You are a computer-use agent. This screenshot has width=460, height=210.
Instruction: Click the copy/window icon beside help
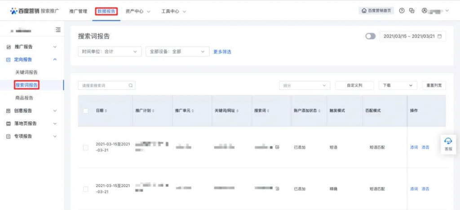pos(412,11)
